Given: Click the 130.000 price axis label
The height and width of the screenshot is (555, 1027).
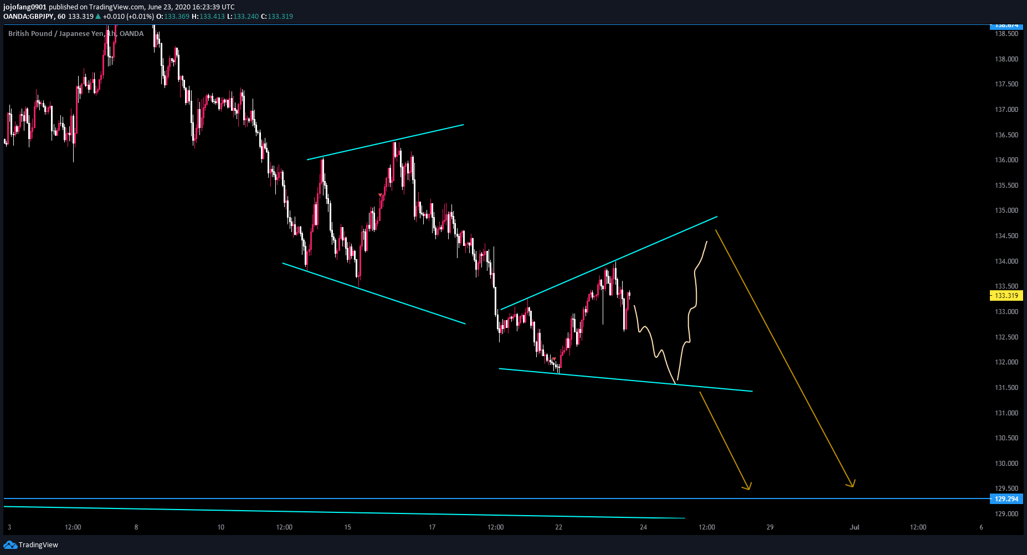Looking at the screenshot, I should (x=1007, y=464).
